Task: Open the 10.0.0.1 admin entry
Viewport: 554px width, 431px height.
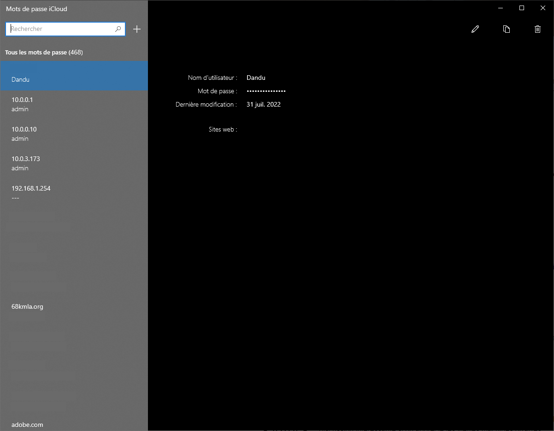Action: (x=74, y=105)
